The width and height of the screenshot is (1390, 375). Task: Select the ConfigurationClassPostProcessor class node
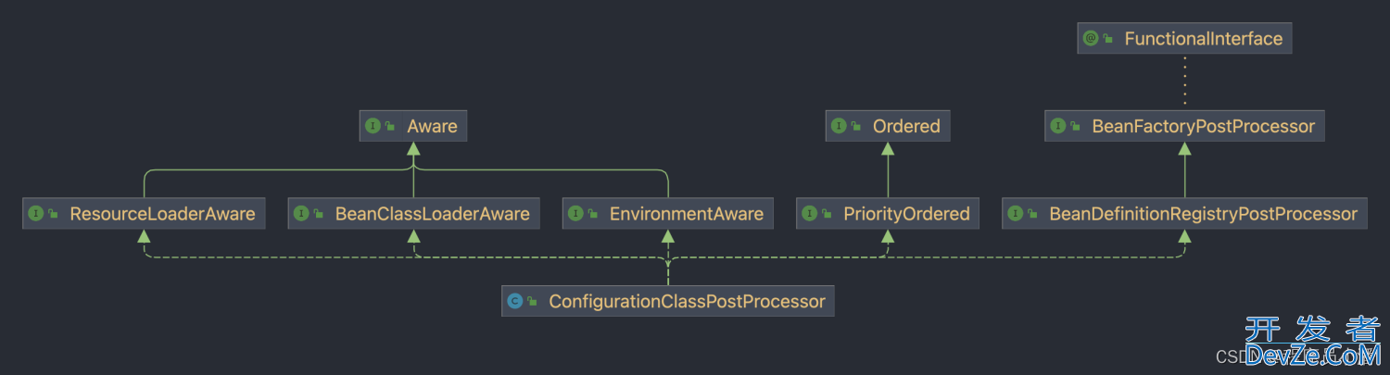tap(667, 301)
